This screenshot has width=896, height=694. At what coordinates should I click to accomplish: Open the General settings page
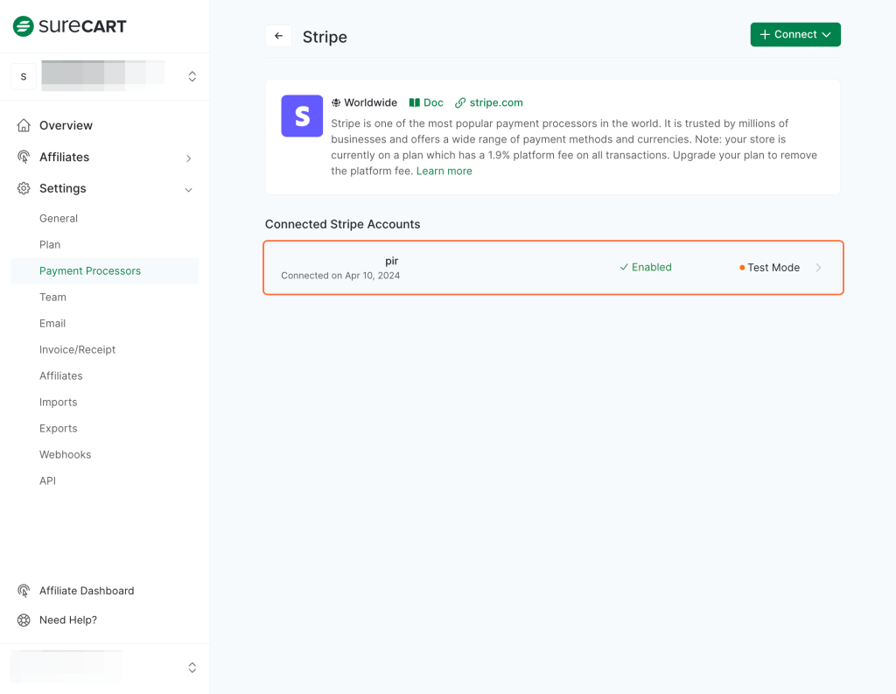tap(59, 218)
